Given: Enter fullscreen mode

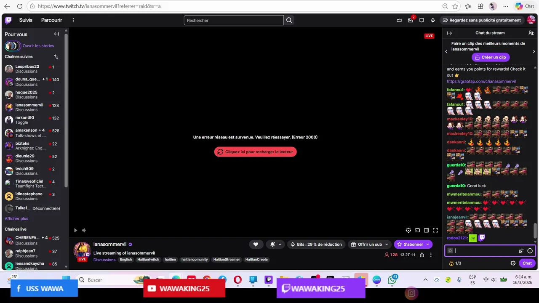Looking at the screenshot, I should (435, 230).
